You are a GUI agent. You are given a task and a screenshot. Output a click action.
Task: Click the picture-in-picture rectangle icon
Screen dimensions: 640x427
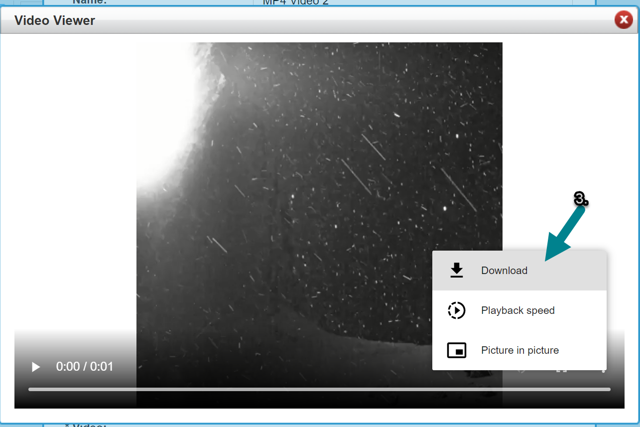coord(456,350)
